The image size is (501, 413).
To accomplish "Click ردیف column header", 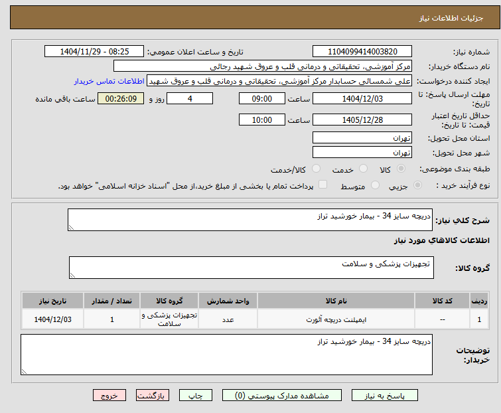I will [479, 301].
